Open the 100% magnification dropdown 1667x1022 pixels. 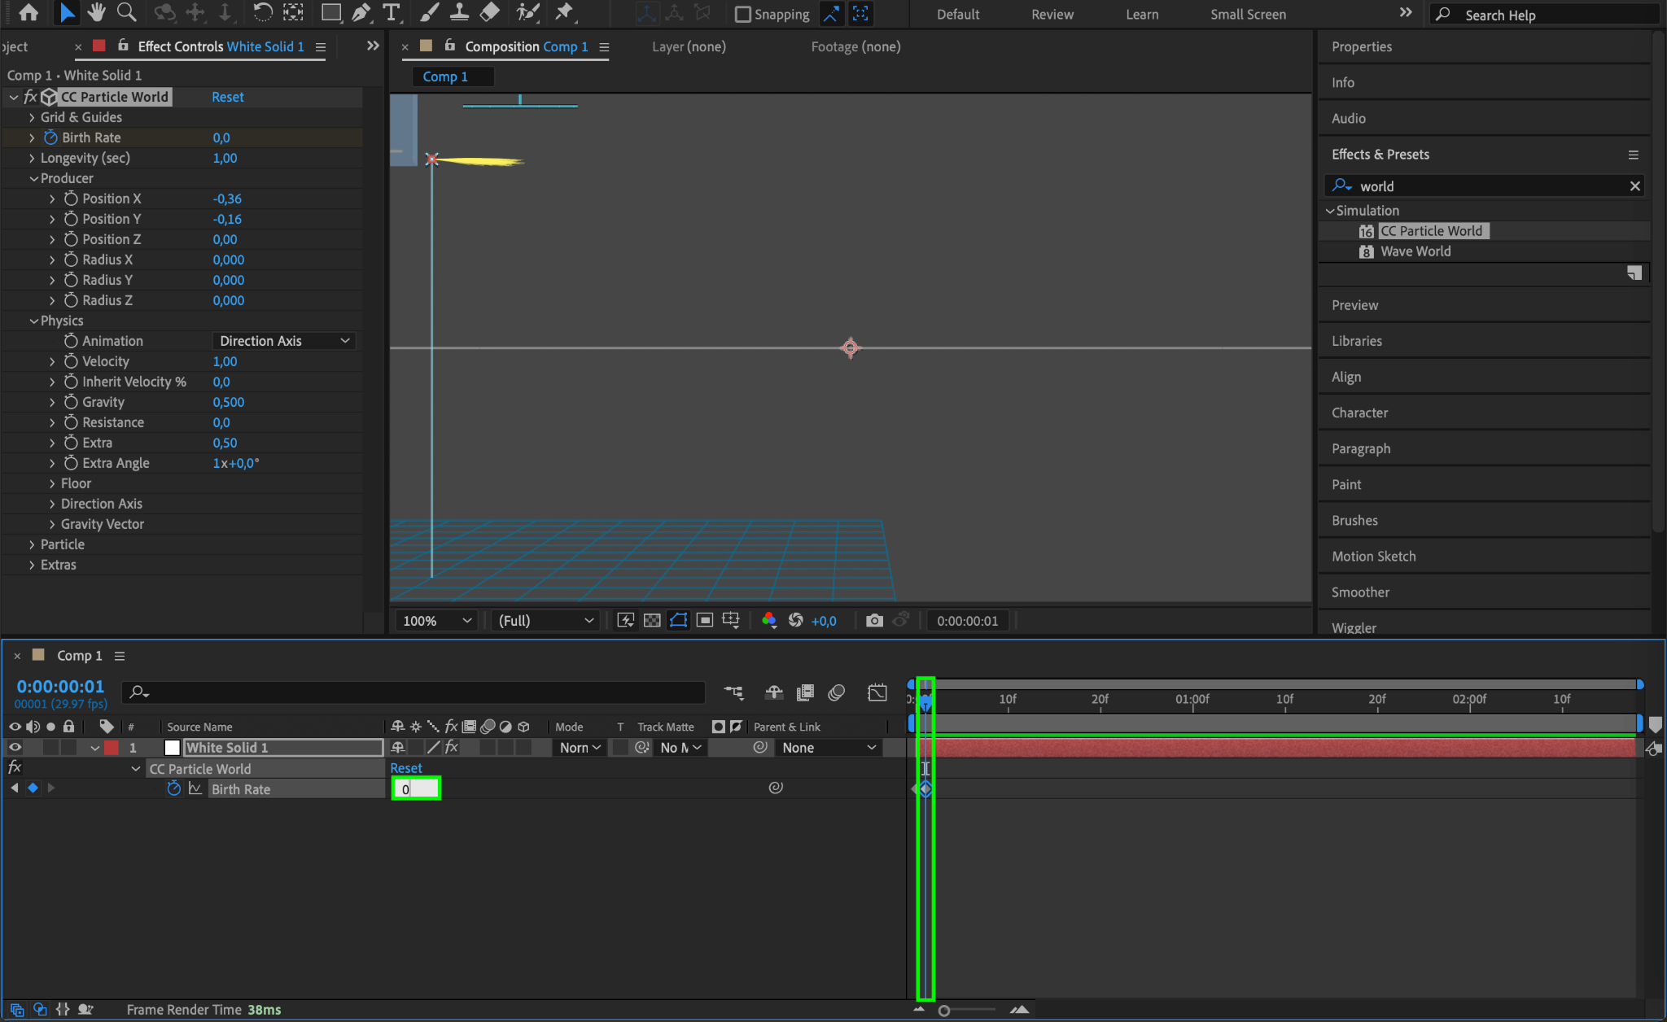tap(436, 620)
